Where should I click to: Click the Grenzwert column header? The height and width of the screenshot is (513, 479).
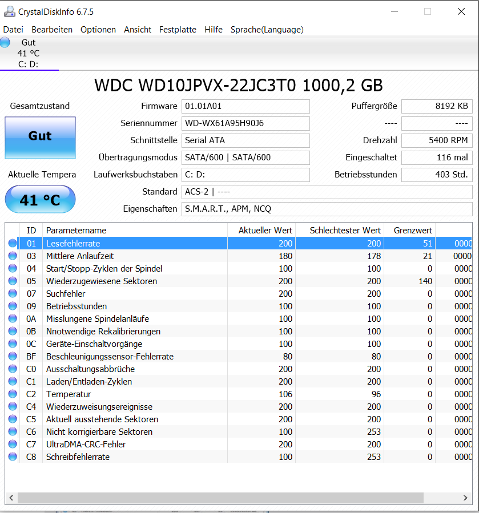pos(409,231)
